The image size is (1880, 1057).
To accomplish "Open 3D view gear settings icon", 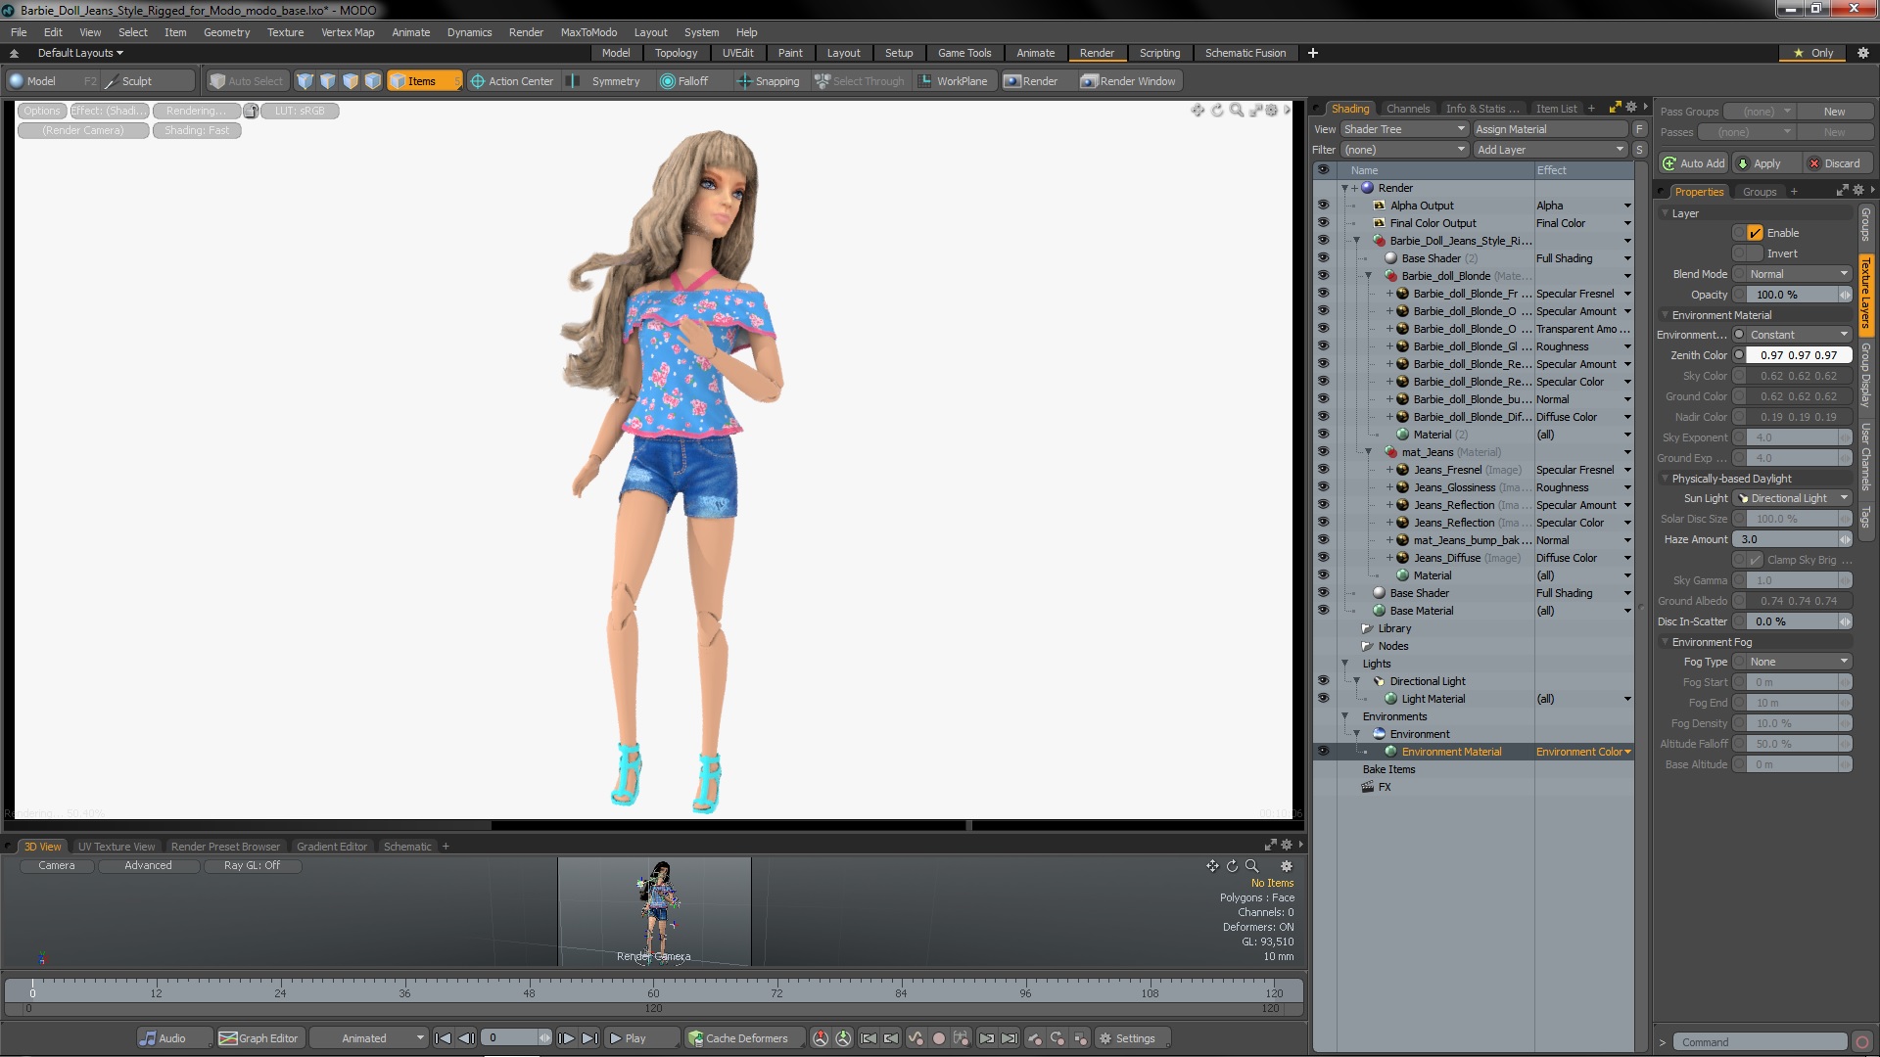I will [1287, 866].
